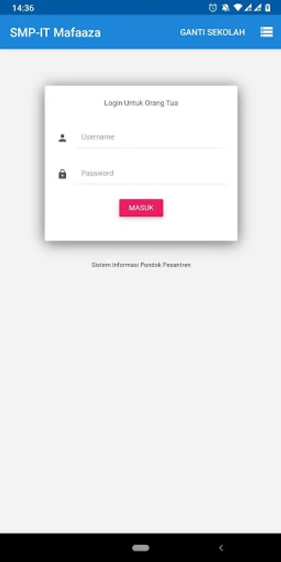Tap the GANTI SEKOLAH button
281x562 pixels.
pos(212,32)
